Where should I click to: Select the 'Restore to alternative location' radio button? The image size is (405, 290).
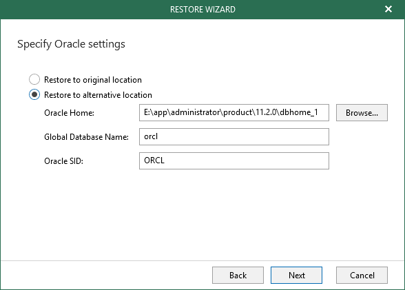[x=34, y=94]
